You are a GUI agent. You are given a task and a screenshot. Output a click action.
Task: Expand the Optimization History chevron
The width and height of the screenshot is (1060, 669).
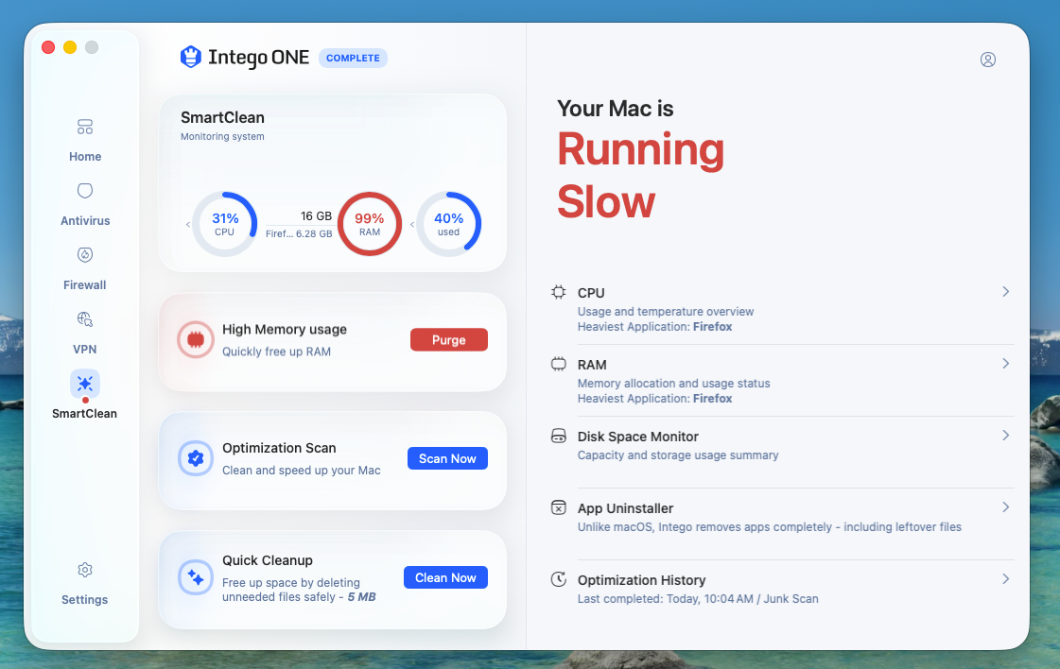point(1006,579)
